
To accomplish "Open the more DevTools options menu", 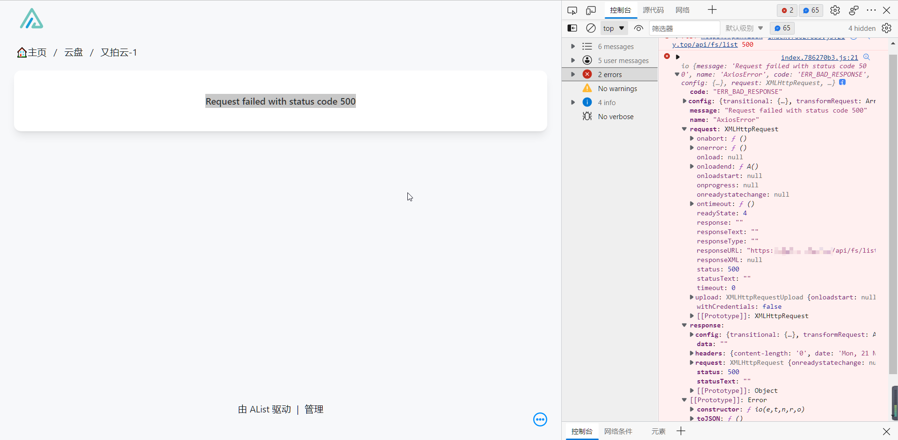I will point(872,10).
